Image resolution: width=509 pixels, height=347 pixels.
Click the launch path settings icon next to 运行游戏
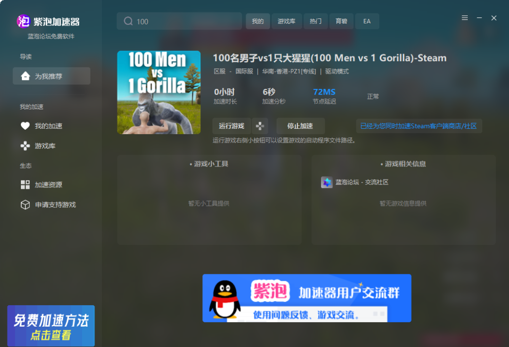259,126
